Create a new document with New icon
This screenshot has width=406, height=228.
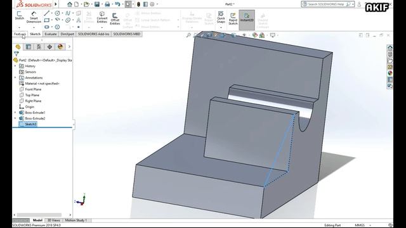pos(77,4)
